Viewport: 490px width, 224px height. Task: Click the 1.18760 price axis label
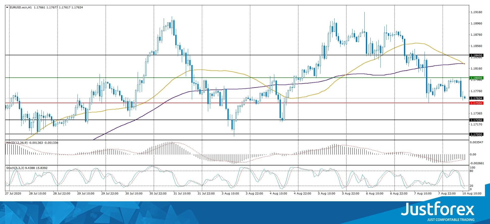(476, 35)
